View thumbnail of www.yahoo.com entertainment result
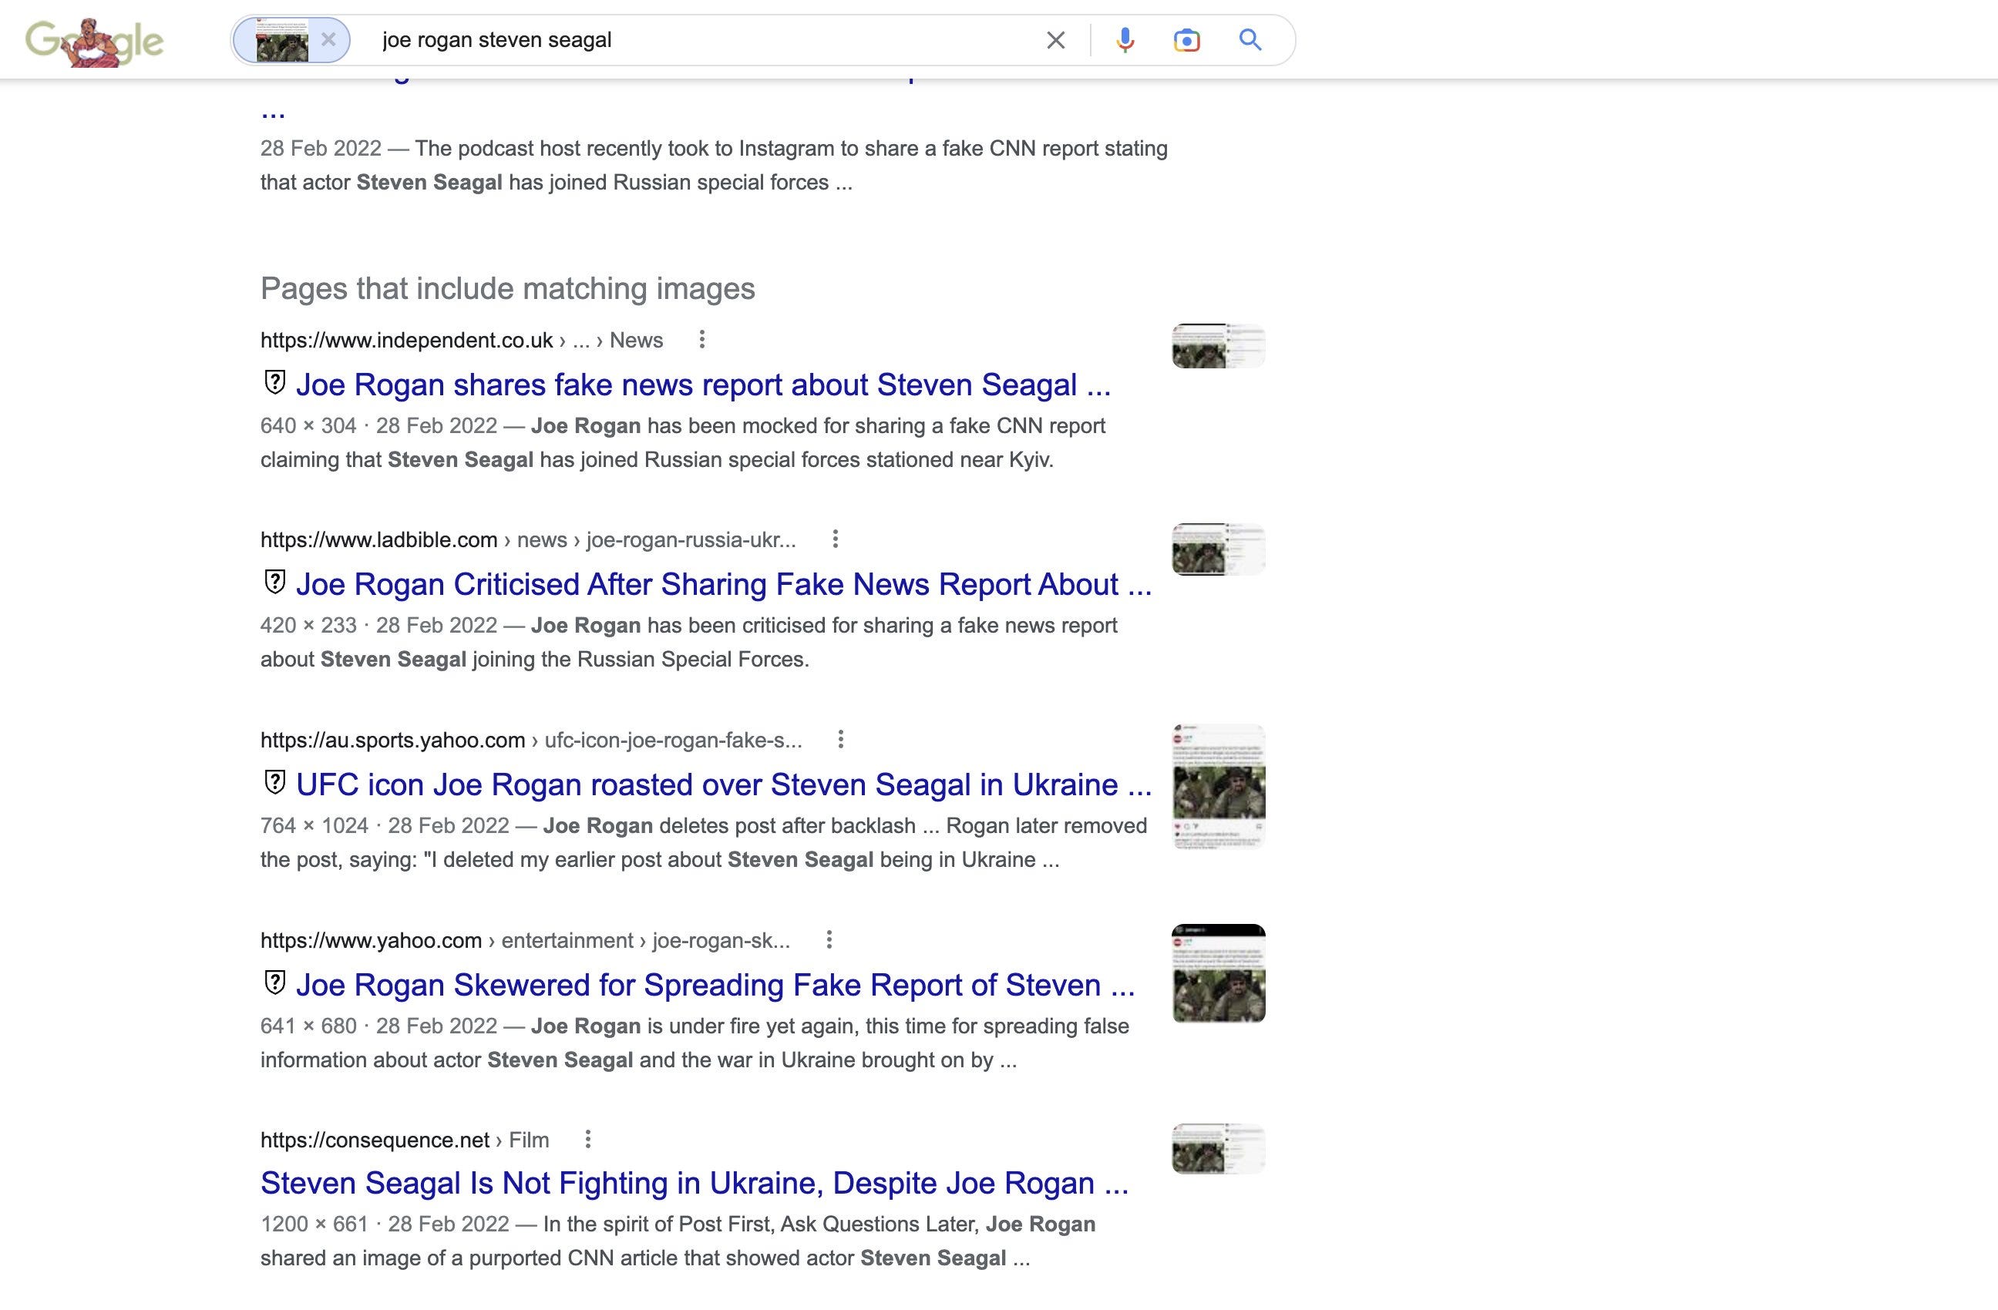 click(1218, 973)
